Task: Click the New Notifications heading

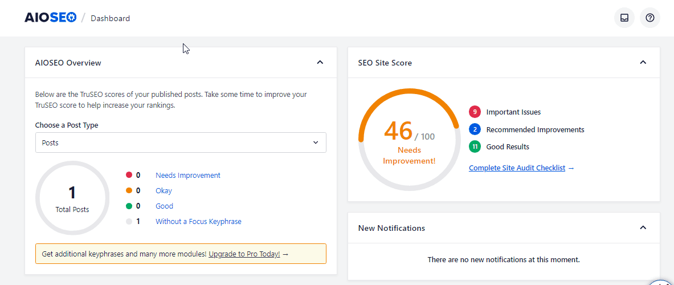Action: pos(391,228)
